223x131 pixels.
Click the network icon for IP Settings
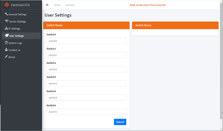tap(6, 28)
